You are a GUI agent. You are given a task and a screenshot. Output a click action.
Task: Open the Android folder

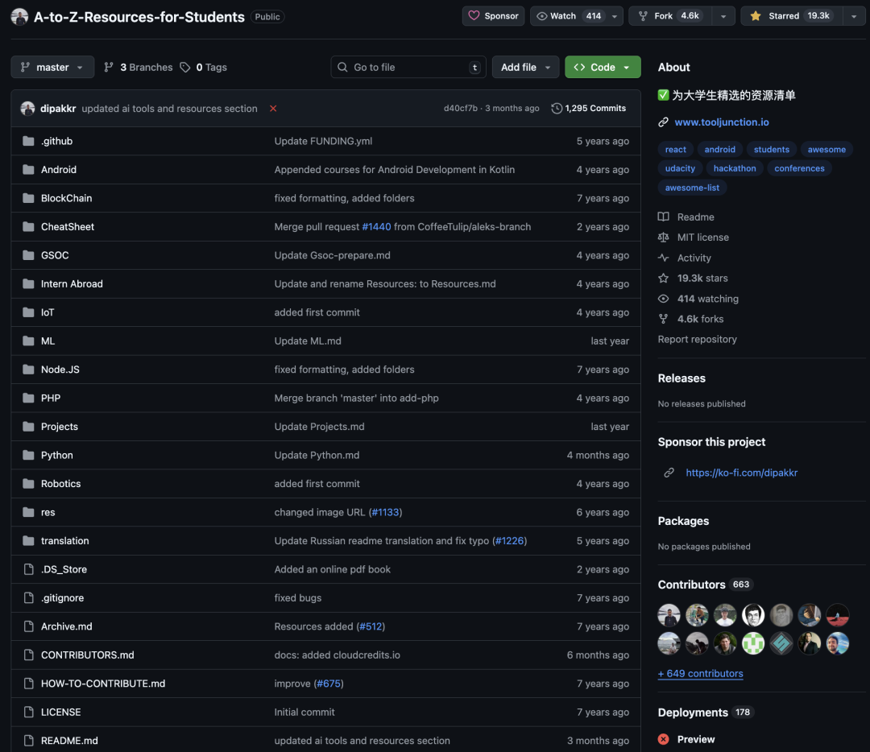point(59,170)
